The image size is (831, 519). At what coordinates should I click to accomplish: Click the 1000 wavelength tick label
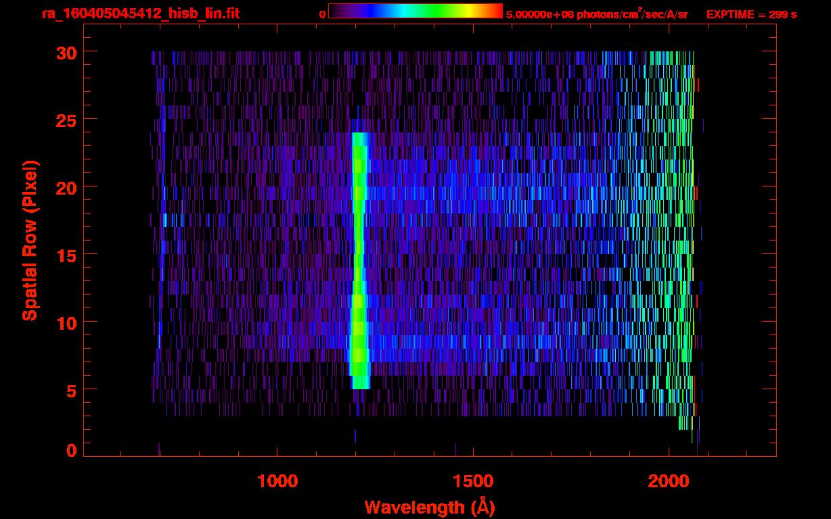277,481
